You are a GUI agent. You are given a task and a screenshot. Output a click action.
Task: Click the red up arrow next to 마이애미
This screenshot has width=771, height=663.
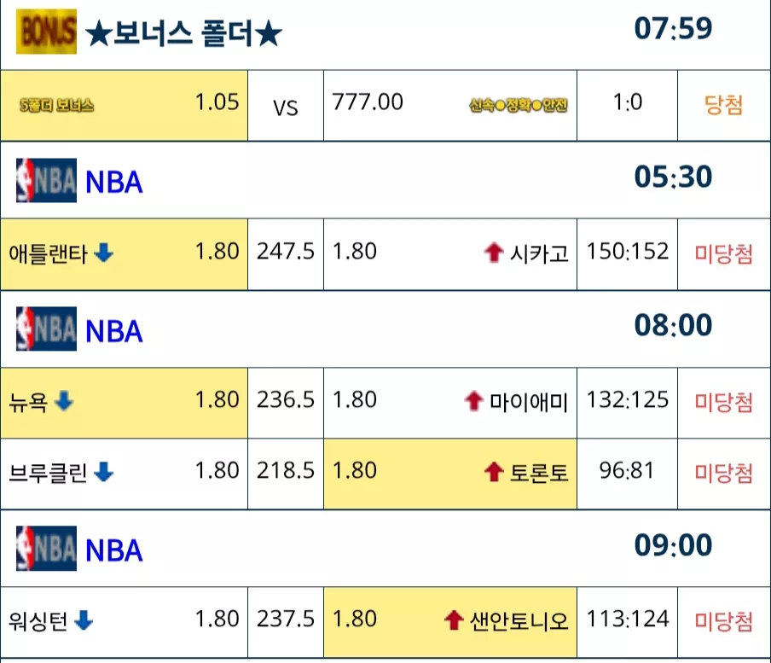[474, 401]
